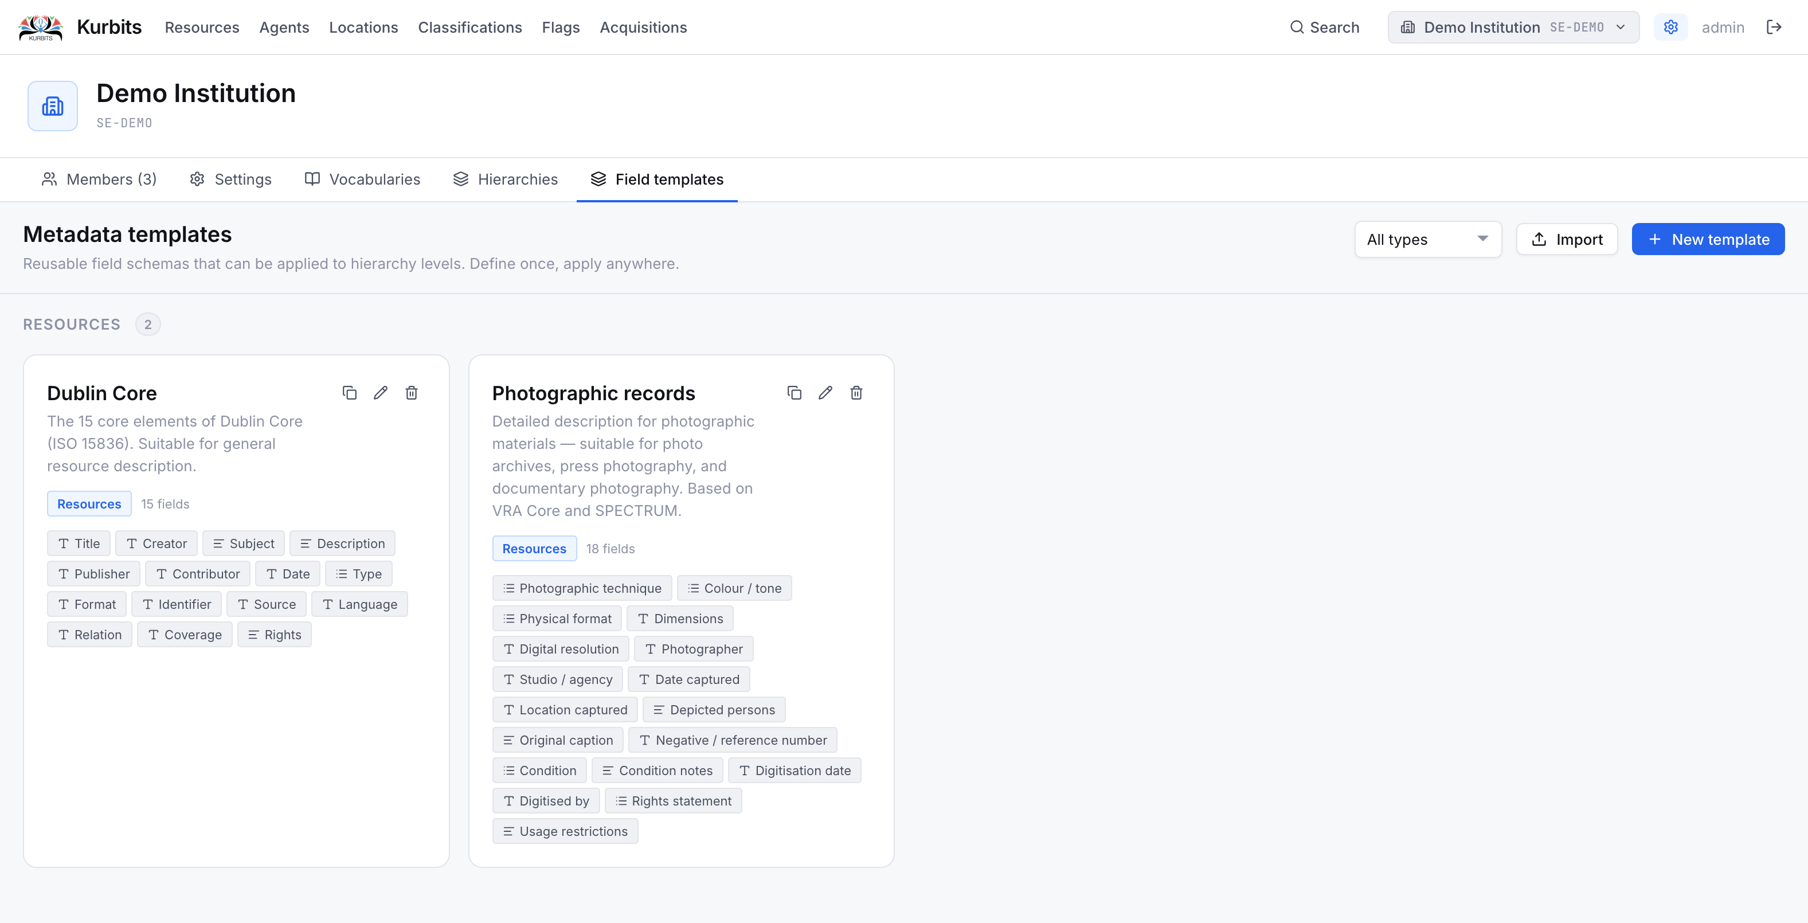Switch to the Vocabularies tab

coord(362,179)
